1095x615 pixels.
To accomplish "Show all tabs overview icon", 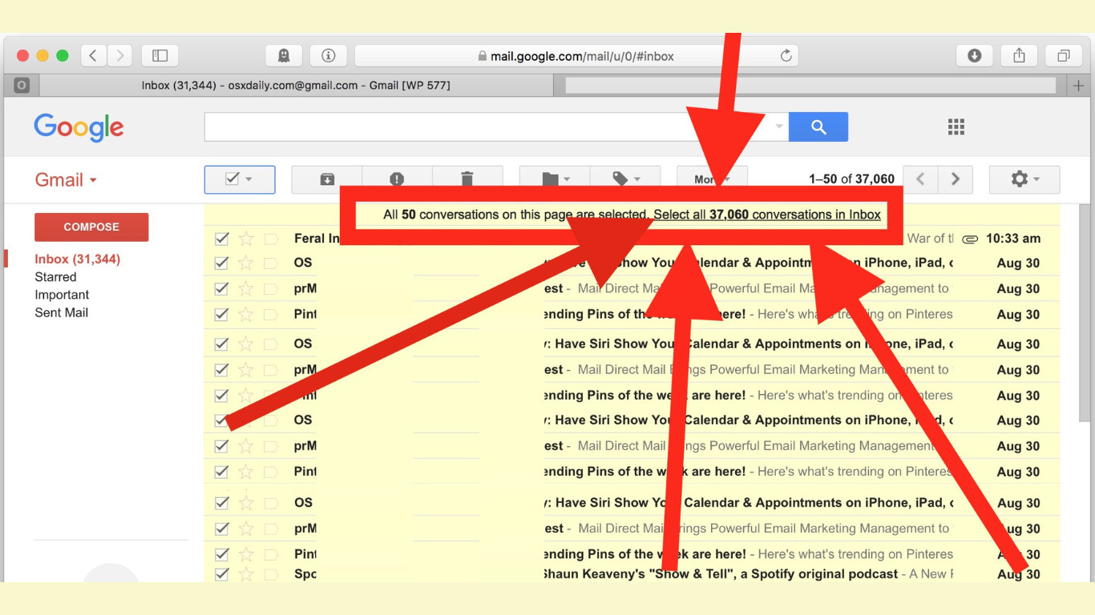I will coord(1064,55).
